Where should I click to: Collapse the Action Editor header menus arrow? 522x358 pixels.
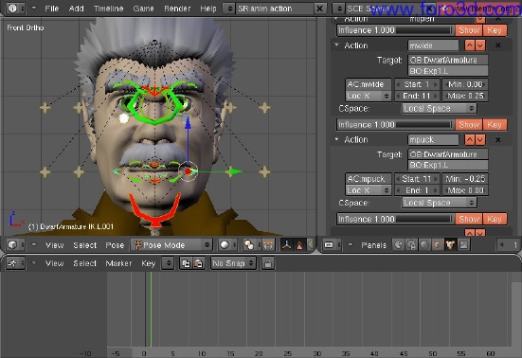pyautogui.click(x=33, y=263)
